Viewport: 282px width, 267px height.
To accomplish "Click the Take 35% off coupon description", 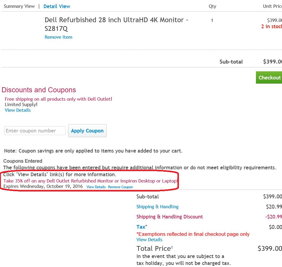I will (91, 181).
